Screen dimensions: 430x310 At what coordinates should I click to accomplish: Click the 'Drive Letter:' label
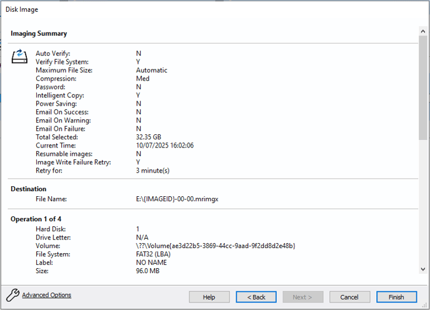53,237
